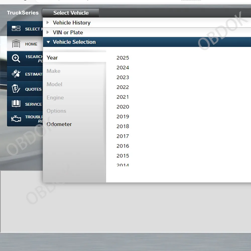Screen dimensions: 251x251
Task: Click the Vehicle Selection header bar
Action: (147, 42)
